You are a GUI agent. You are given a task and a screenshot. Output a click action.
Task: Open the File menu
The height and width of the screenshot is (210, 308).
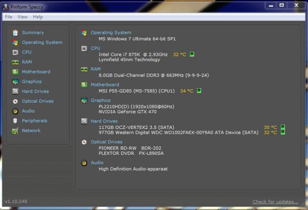pos(9,17)
